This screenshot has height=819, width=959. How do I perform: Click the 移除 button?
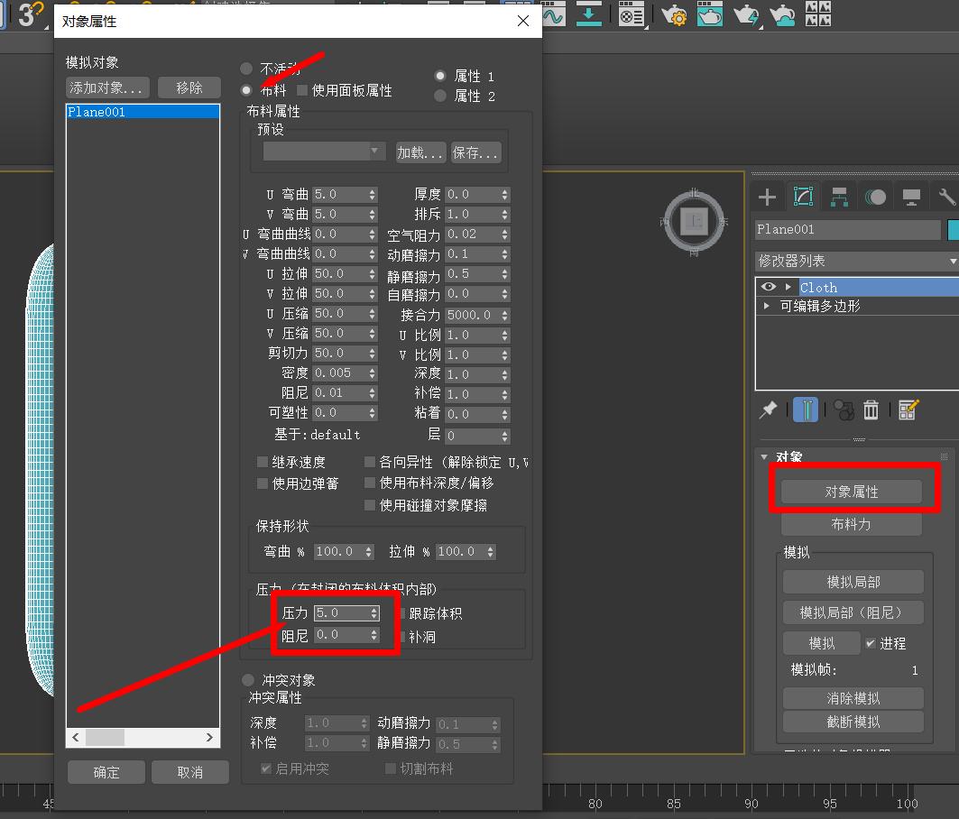tap(189, 87)
